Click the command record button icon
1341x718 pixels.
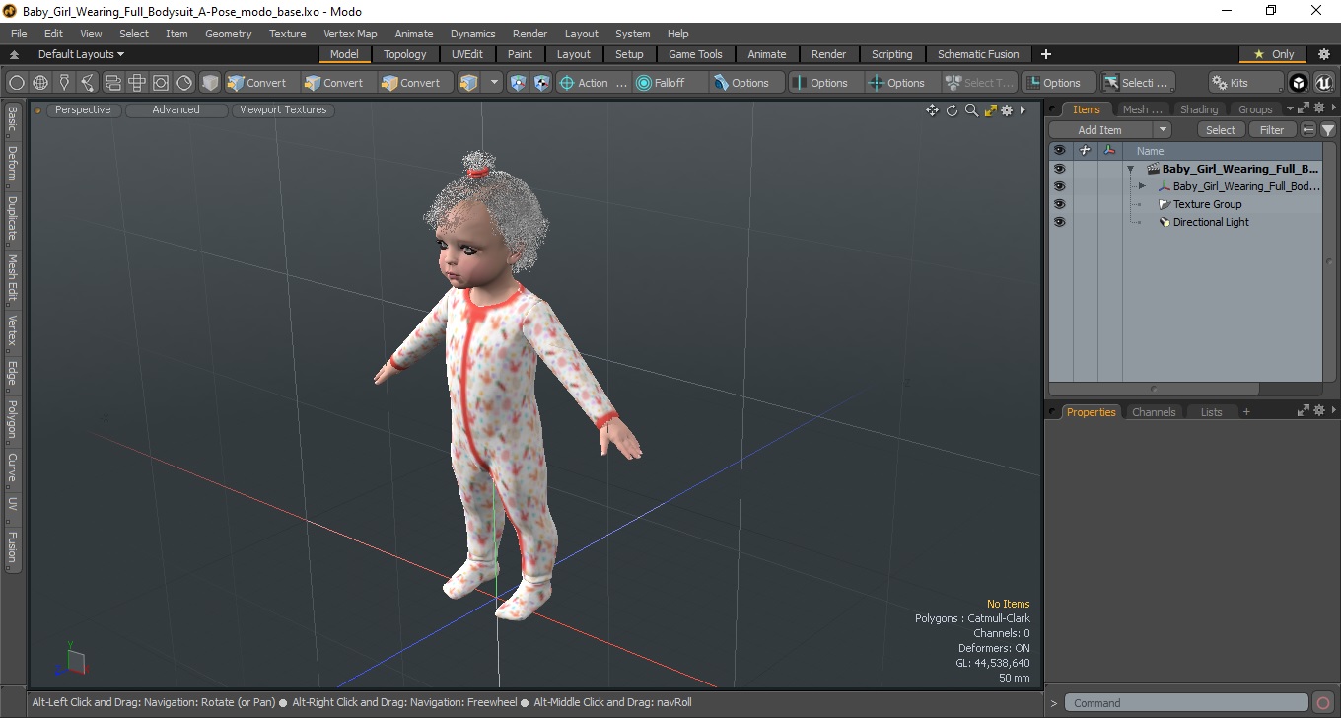(1323, 703)
